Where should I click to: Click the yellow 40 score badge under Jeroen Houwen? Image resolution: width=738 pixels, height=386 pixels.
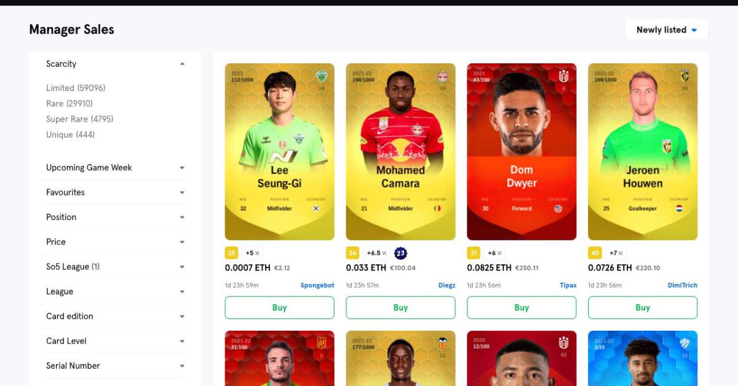point(595,253)
